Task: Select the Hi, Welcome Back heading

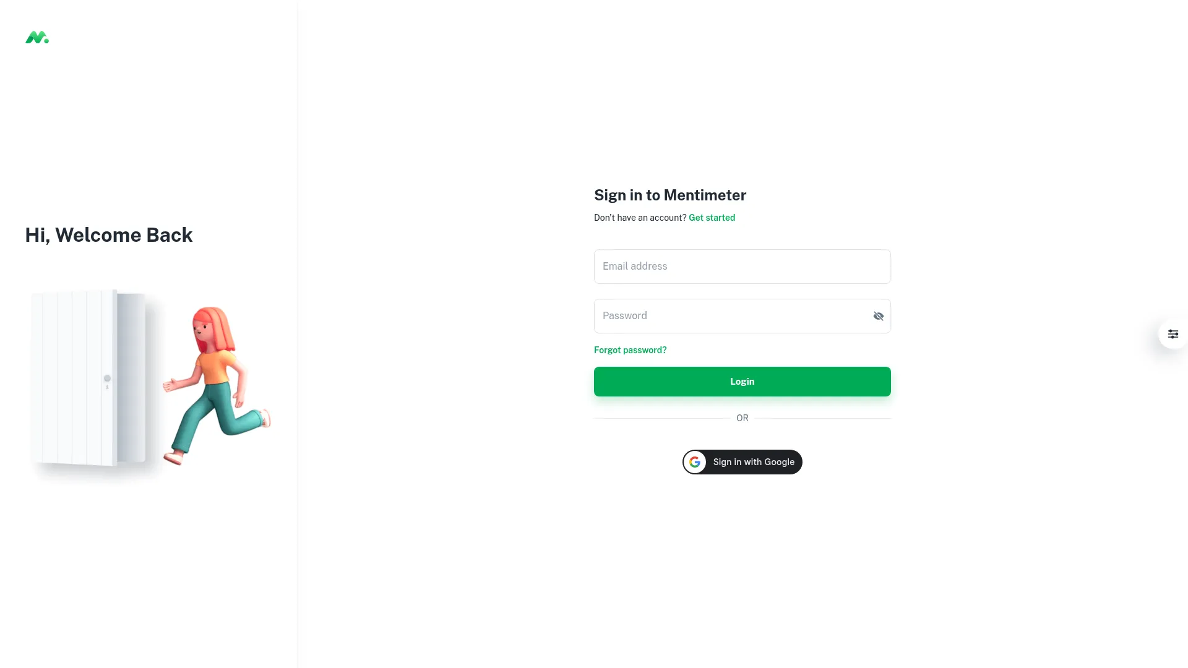Action: pos(109,235)
